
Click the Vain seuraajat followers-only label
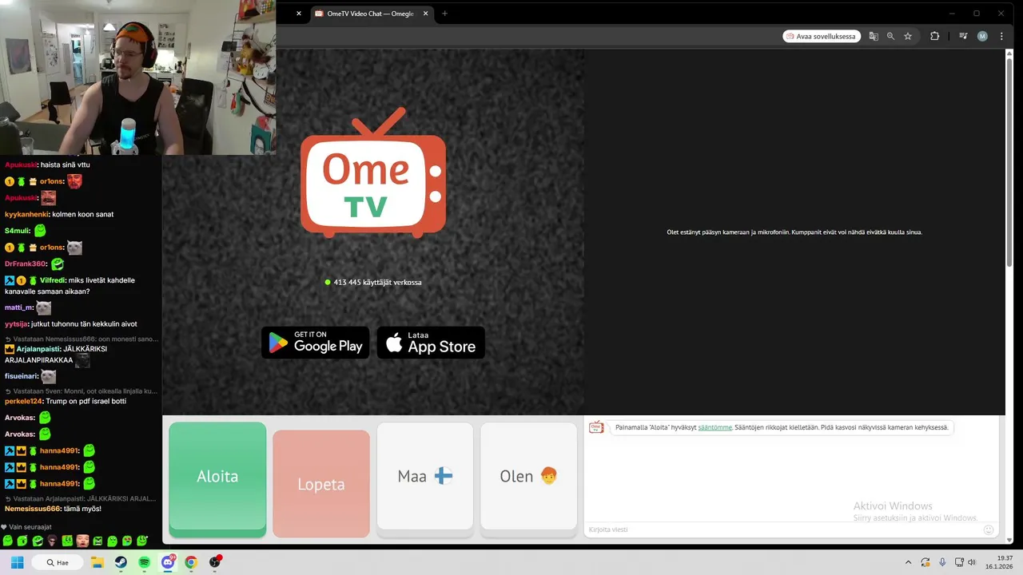point(26,527)
